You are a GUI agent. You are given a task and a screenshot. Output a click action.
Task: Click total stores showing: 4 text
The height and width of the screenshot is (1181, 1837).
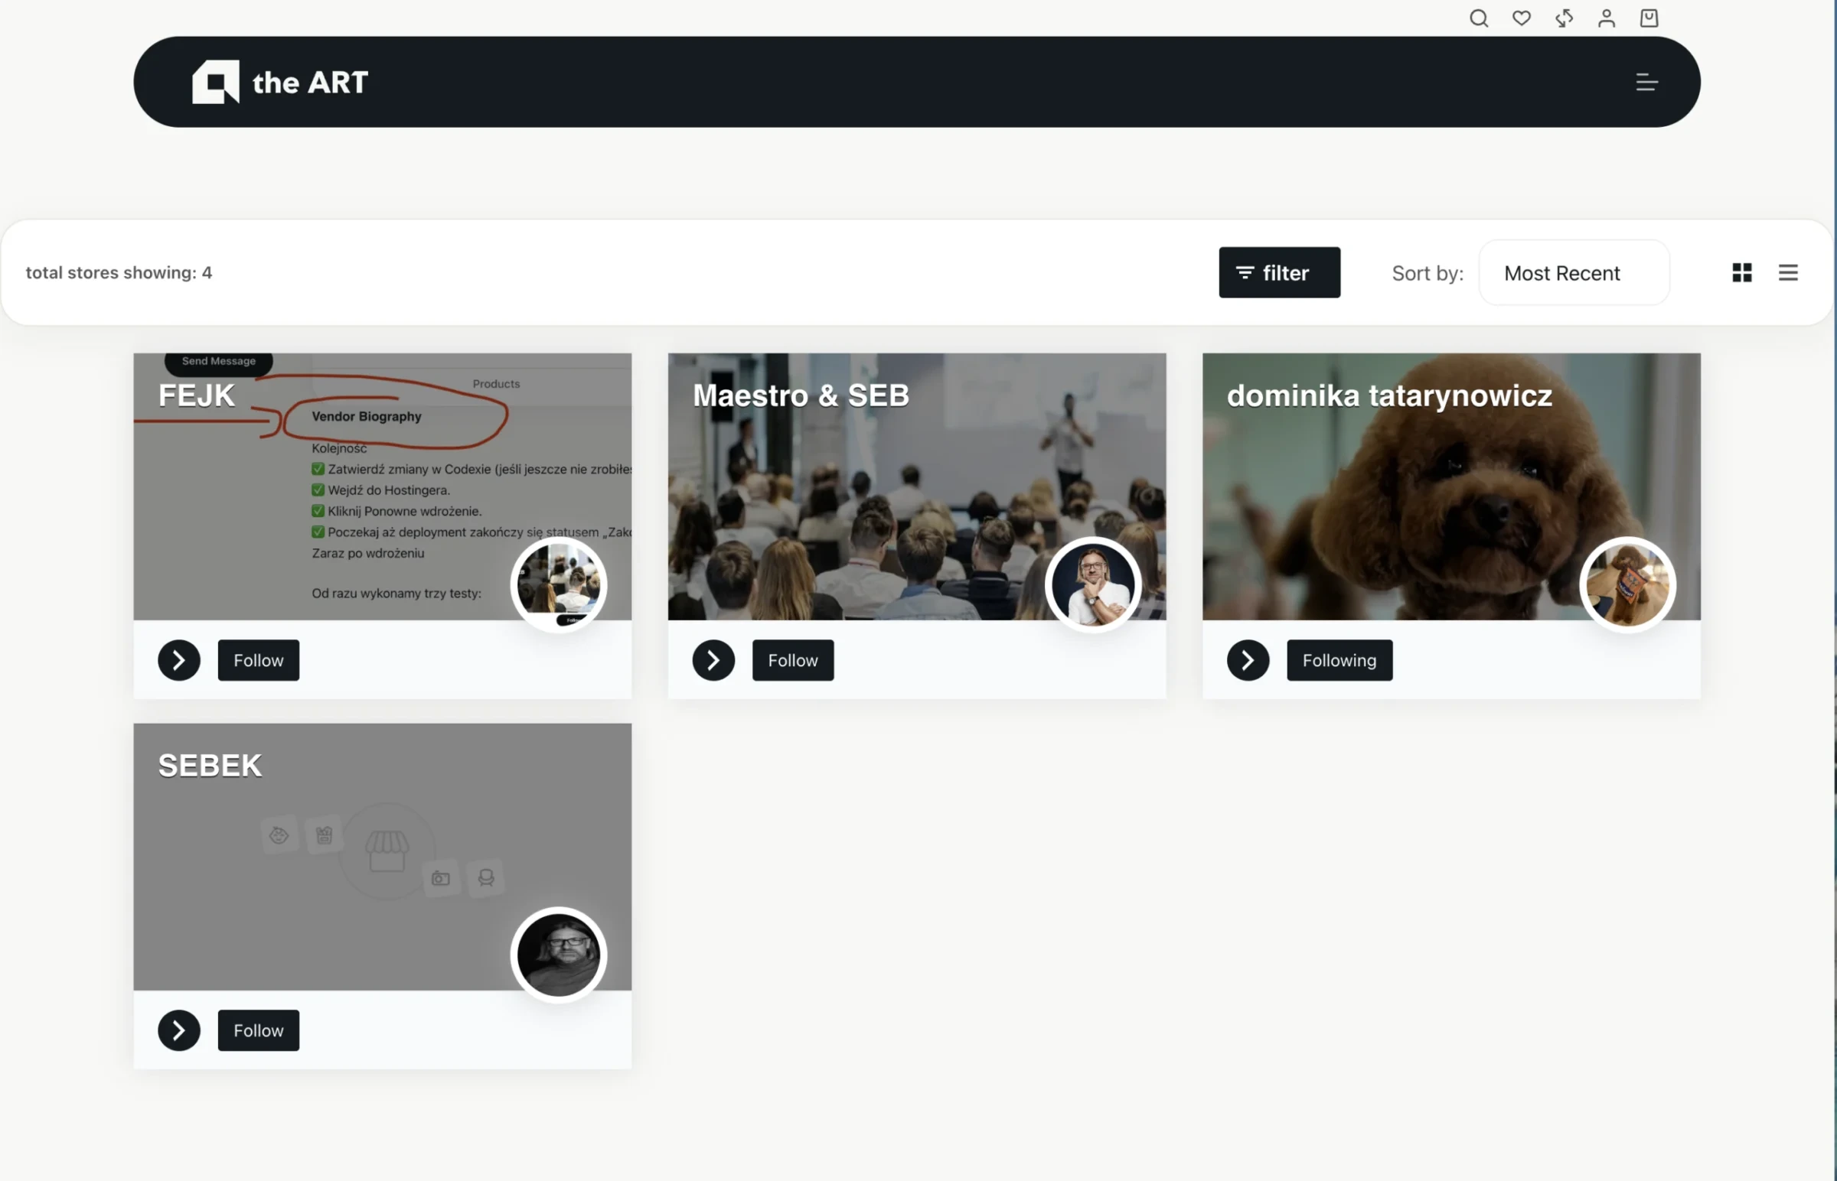click(x=119, y=272)
